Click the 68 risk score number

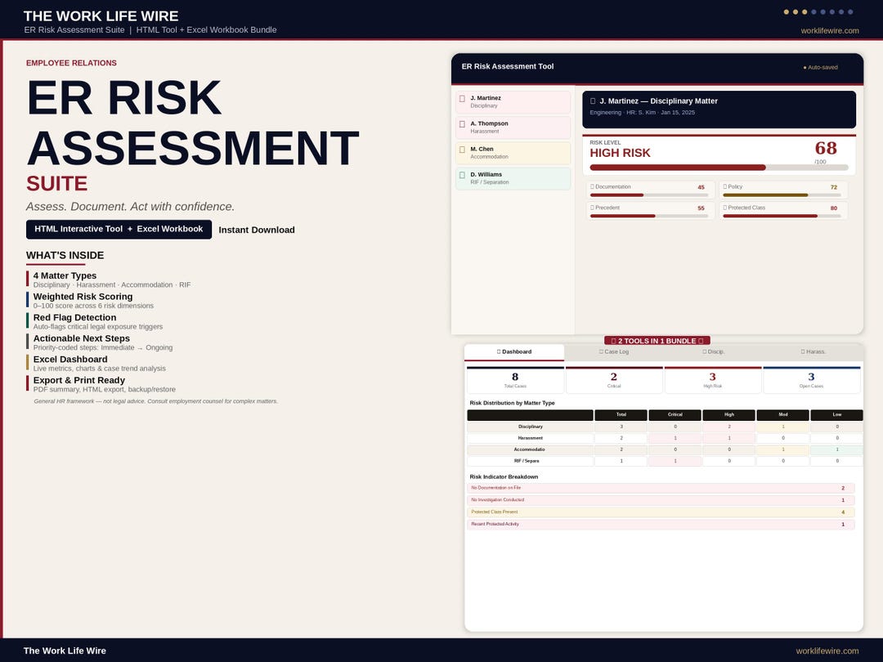point(826,148)
